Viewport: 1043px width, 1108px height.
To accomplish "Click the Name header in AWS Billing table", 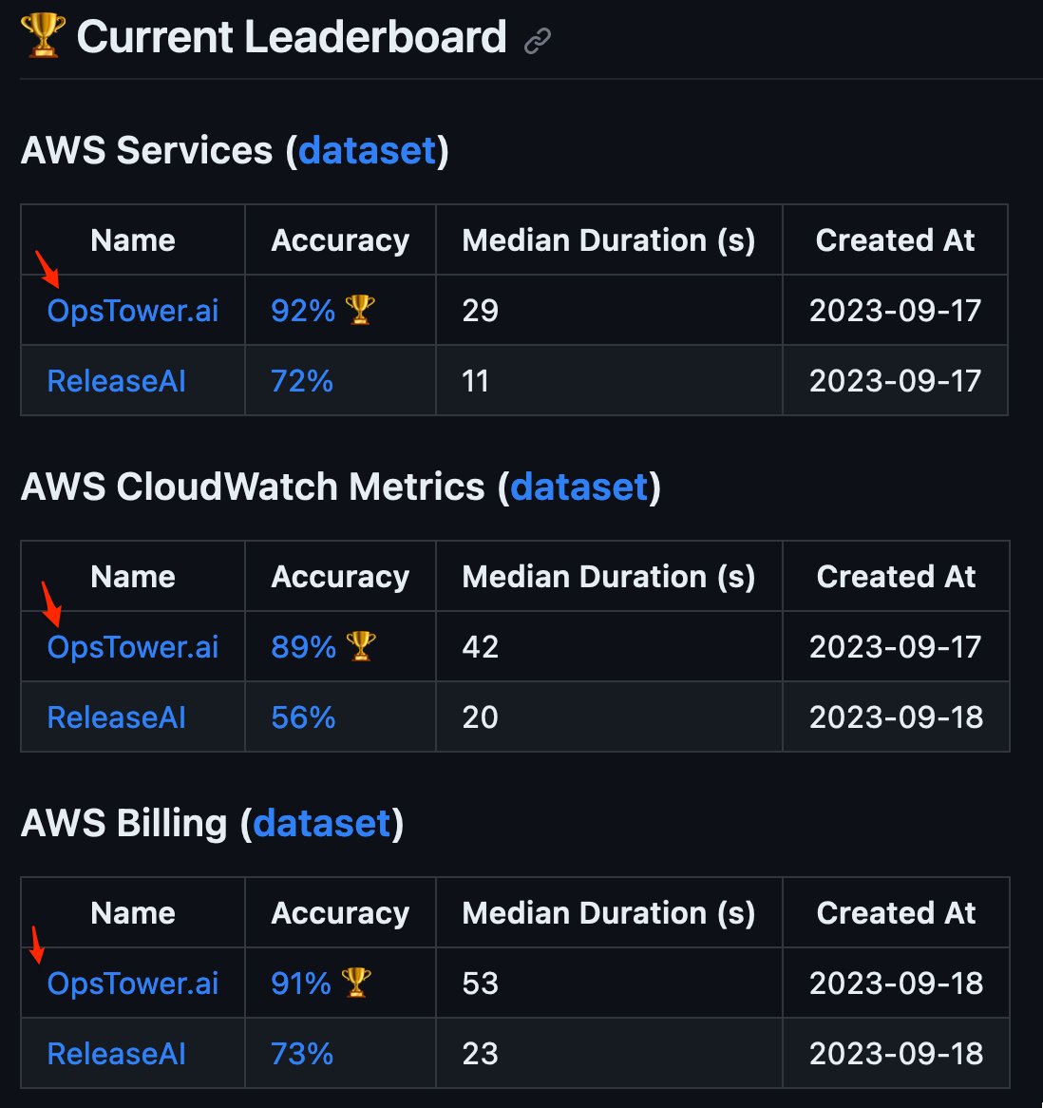I will 133,913.
